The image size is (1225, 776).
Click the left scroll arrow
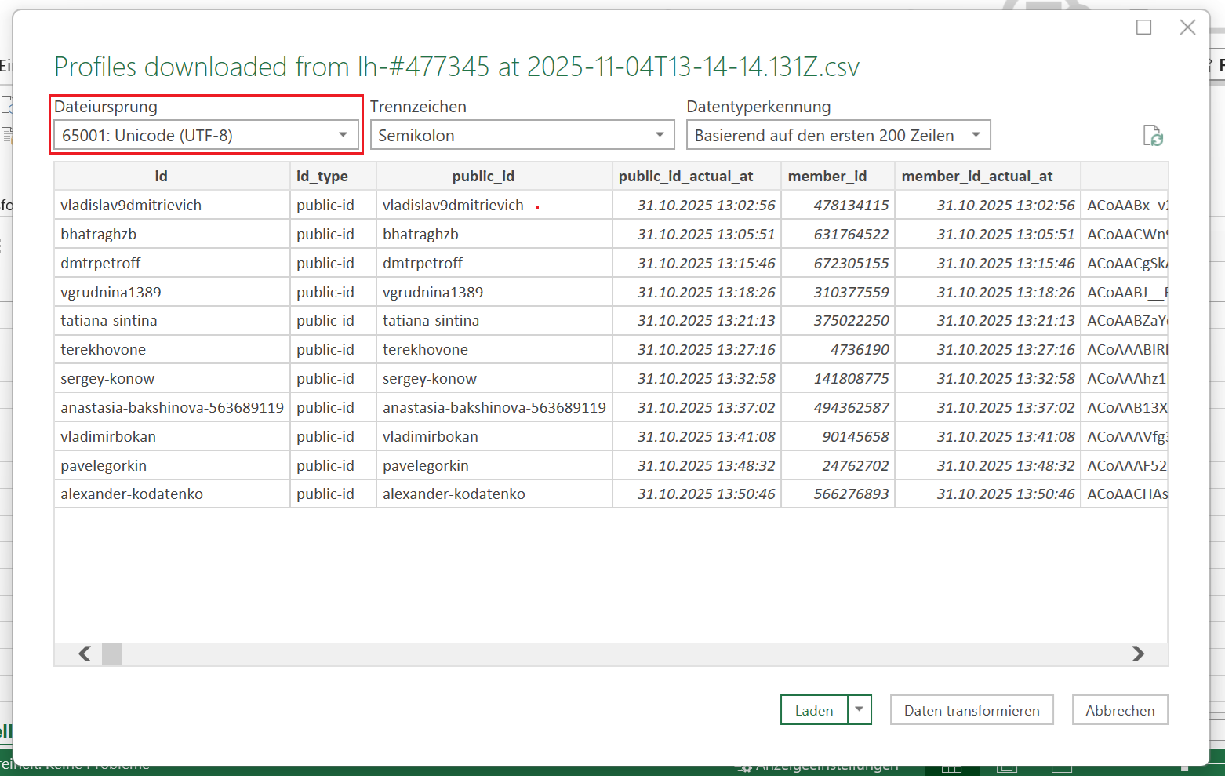(85, 654)
